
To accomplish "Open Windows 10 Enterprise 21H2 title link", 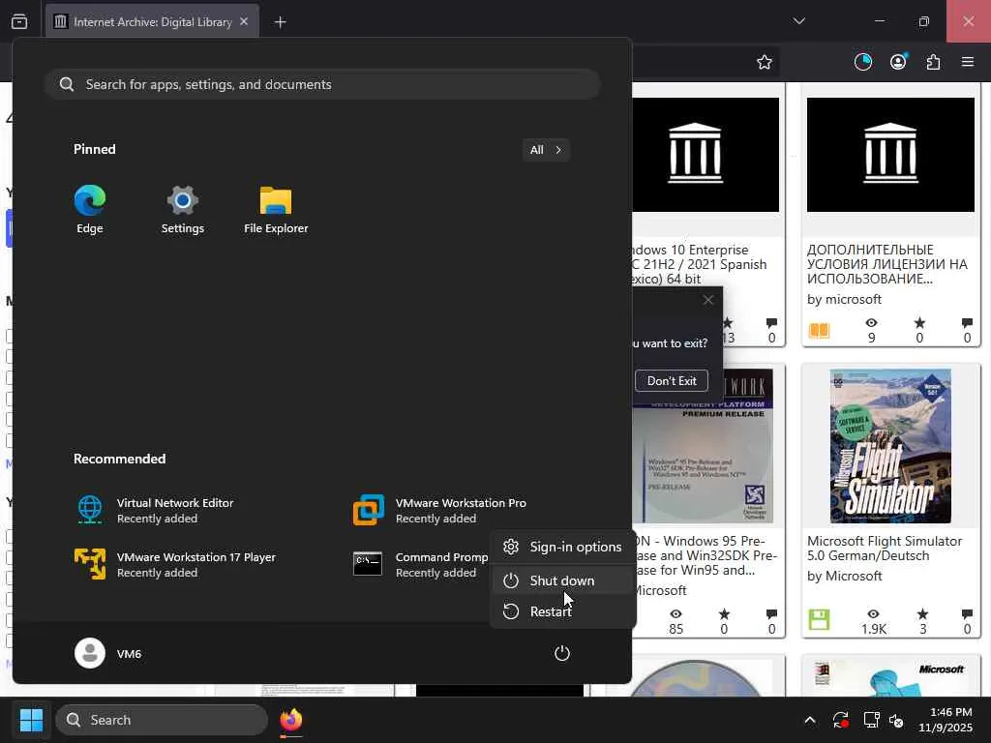I will [x=700, y=264].
